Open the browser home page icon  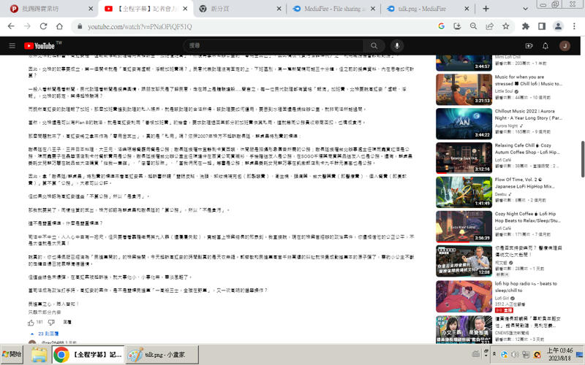[59, 26]
